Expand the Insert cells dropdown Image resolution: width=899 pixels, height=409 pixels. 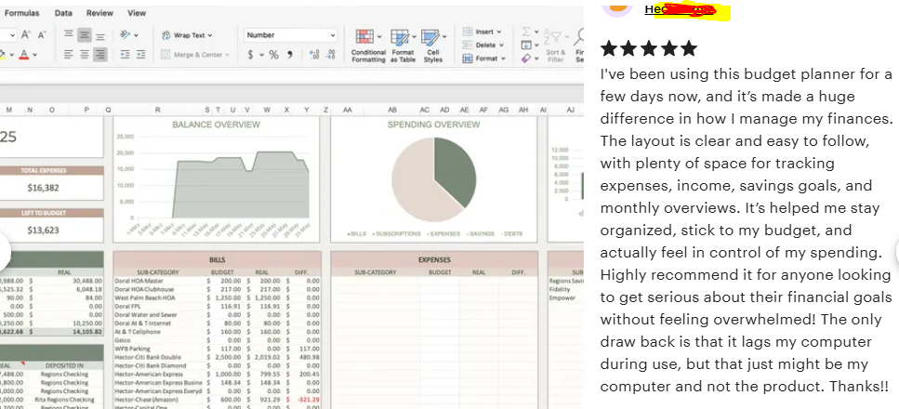pyautogui.click(x=501, y=32)
